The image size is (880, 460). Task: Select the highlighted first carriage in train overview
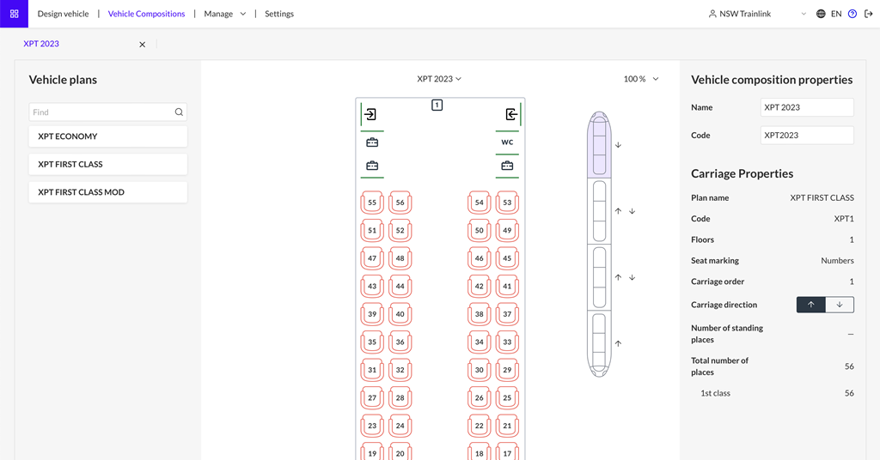pos(598,146)
